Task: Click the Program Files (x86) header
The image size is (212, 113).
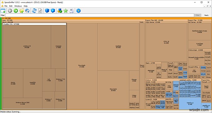Action: point(166,20)
